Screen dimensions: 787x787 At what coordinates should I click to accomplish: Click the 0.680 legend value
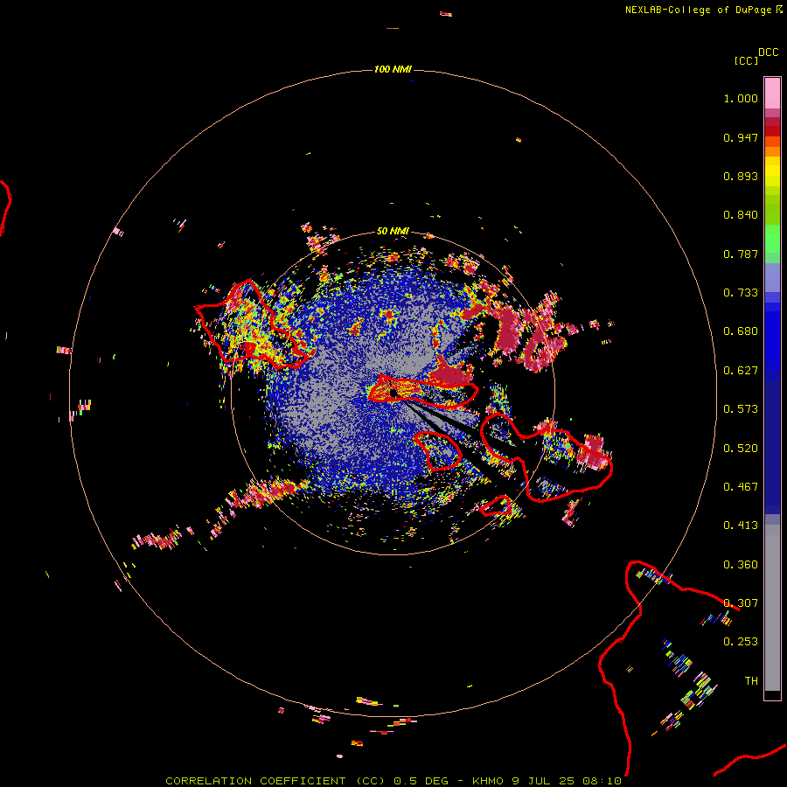coord(741,331)
